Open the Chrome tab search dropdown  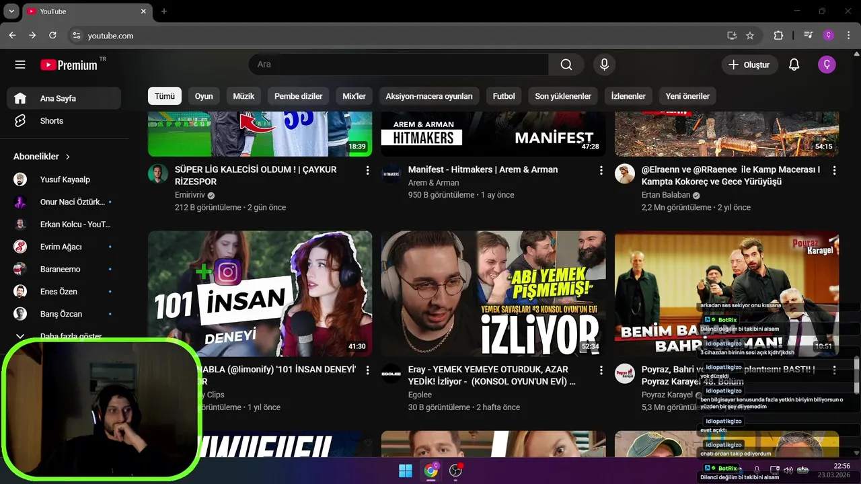[11, 11]
